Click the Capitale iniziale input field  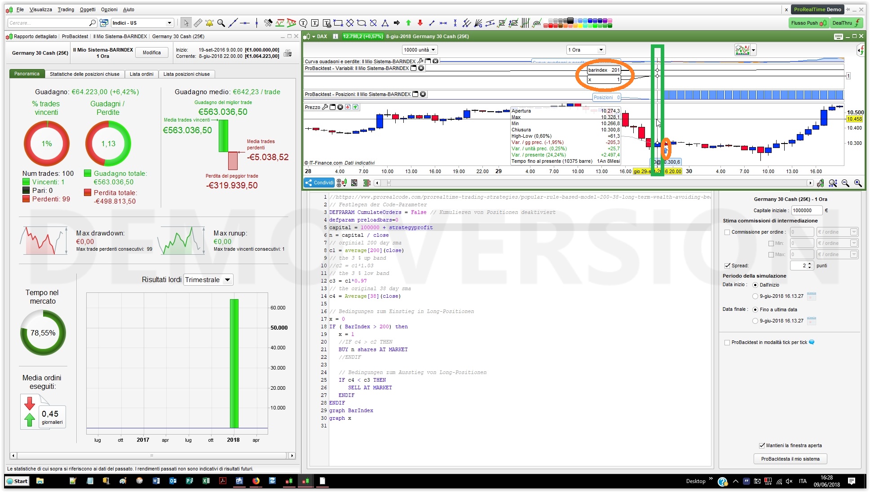[x=806, y=210]
